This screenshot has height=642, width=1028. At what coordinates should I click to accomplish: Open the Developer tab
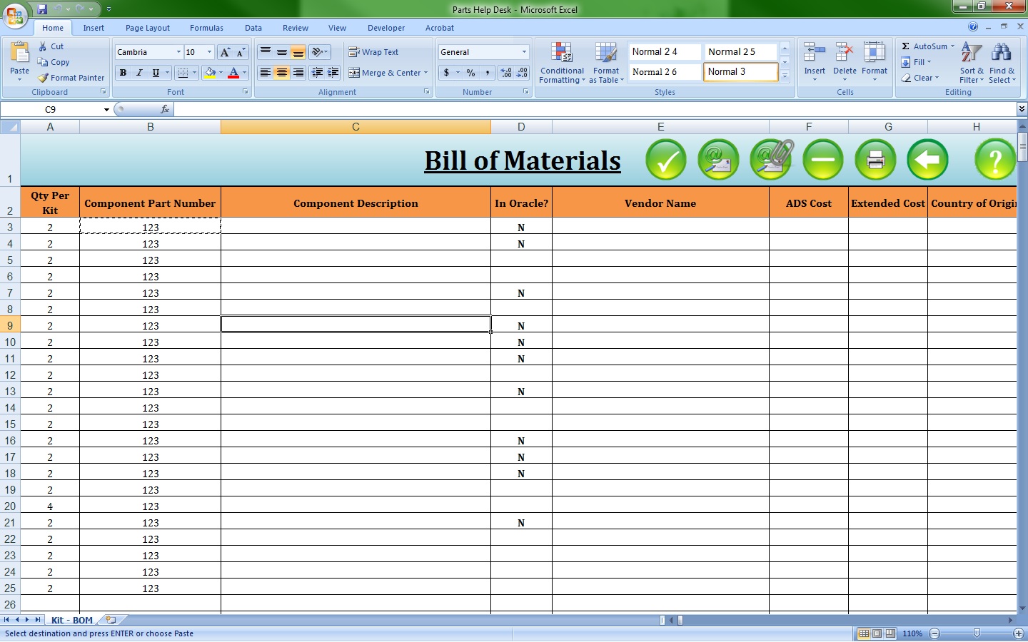coord(386,28)
